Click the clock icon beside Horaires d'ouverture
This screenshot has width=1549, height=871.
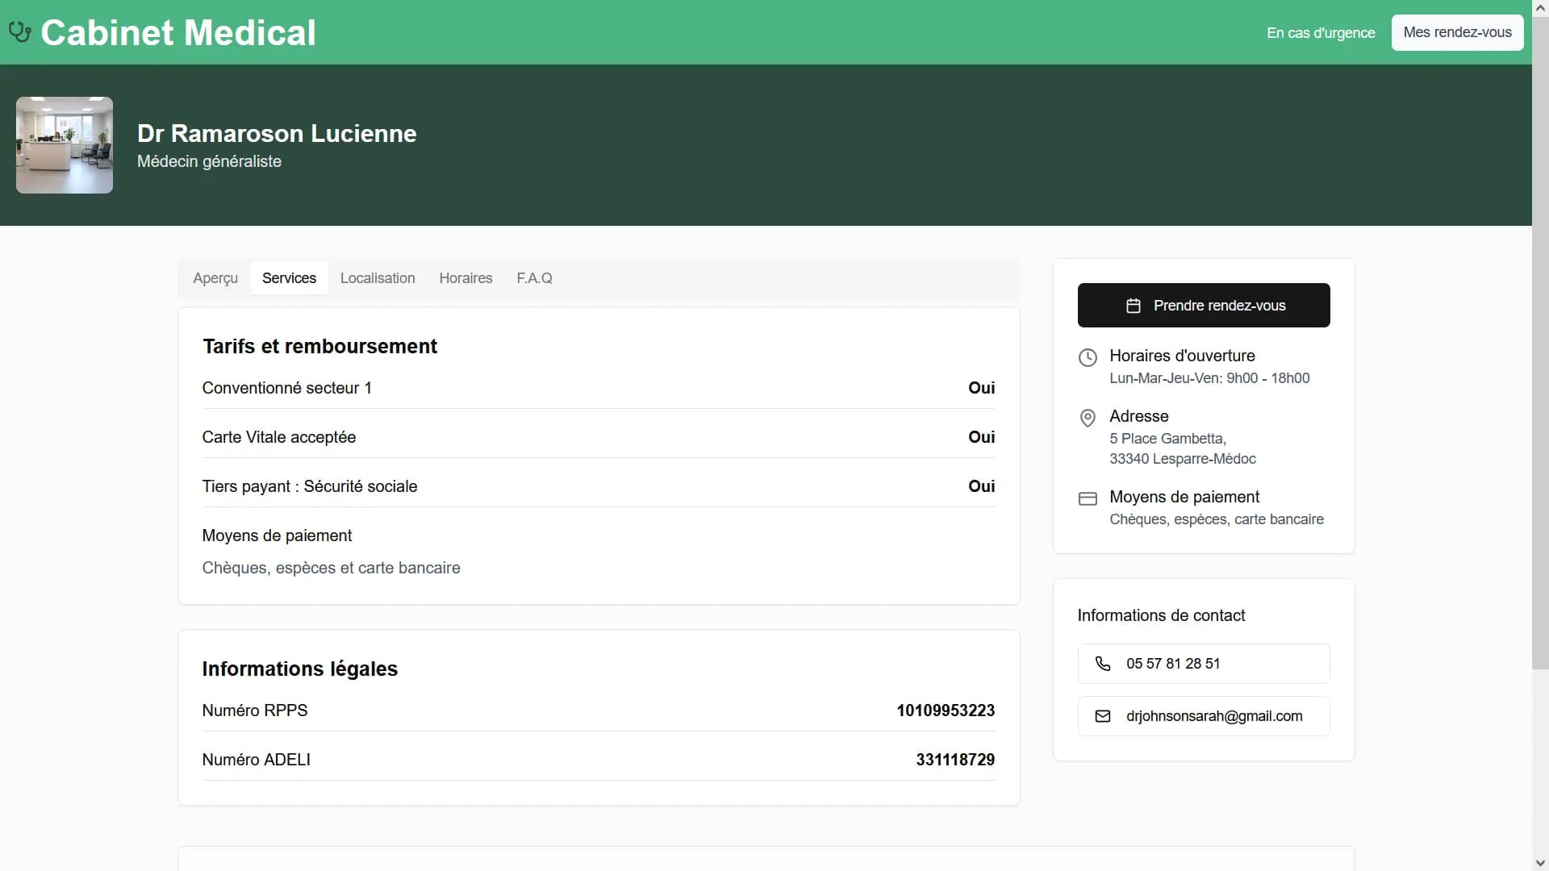[x=1088, y=357]
